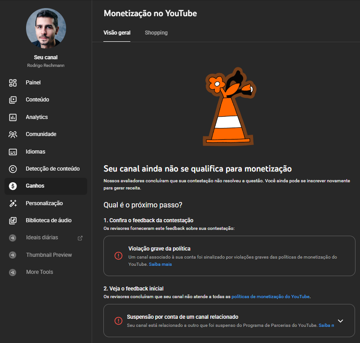Click the Personalização magic wand icon
360x343 pixels.
click(13, 203)
